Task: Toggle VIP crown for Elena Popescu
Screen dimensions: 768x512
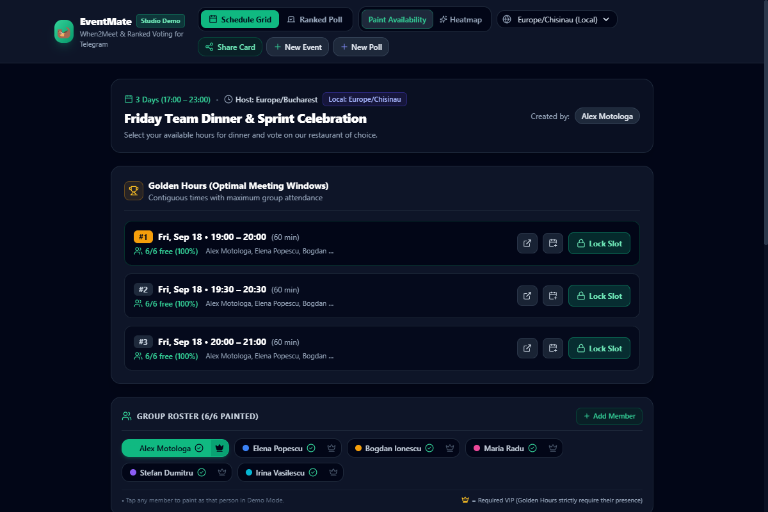Action: 332,448
